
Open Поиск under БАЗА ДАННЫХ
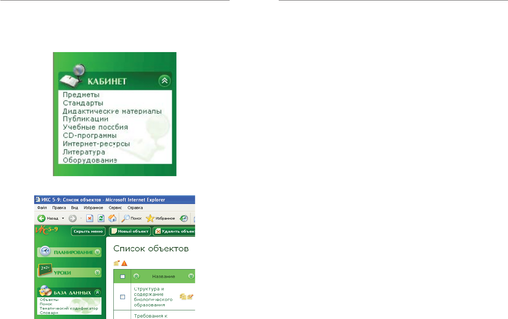click(46, 304)
